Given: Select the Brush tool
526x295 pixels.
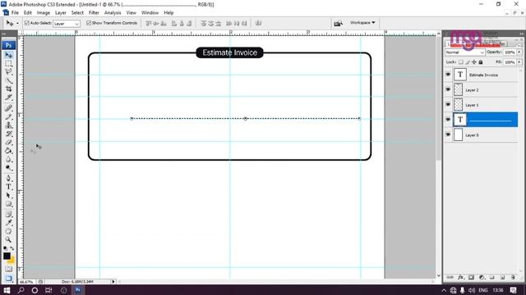Looking at the screenshot, I should point(9,116).
